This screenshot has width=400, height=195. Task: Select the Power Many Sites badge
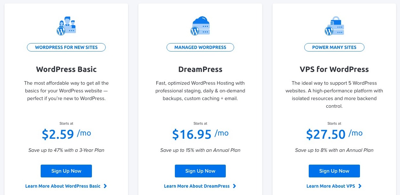(334, 47)
